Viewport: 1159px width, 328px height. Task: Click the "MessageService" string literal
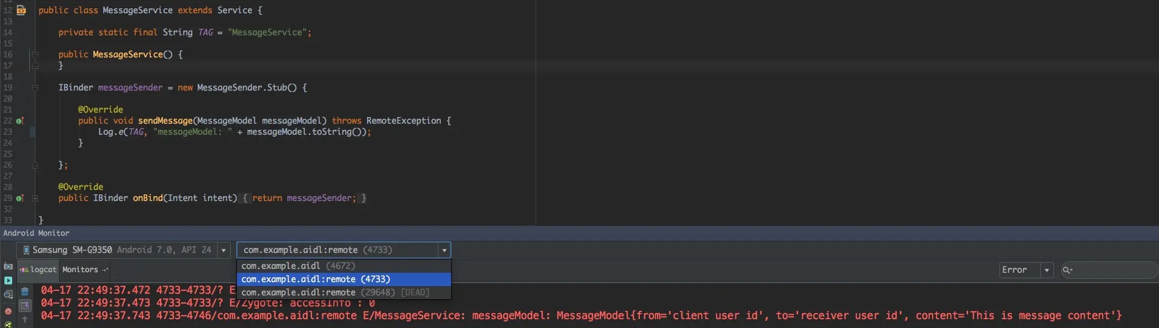[x=267, y=33]
